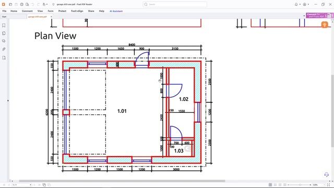Open the Protect ribbon tab
The image size is (334, 188).
(x=62, y=11)
